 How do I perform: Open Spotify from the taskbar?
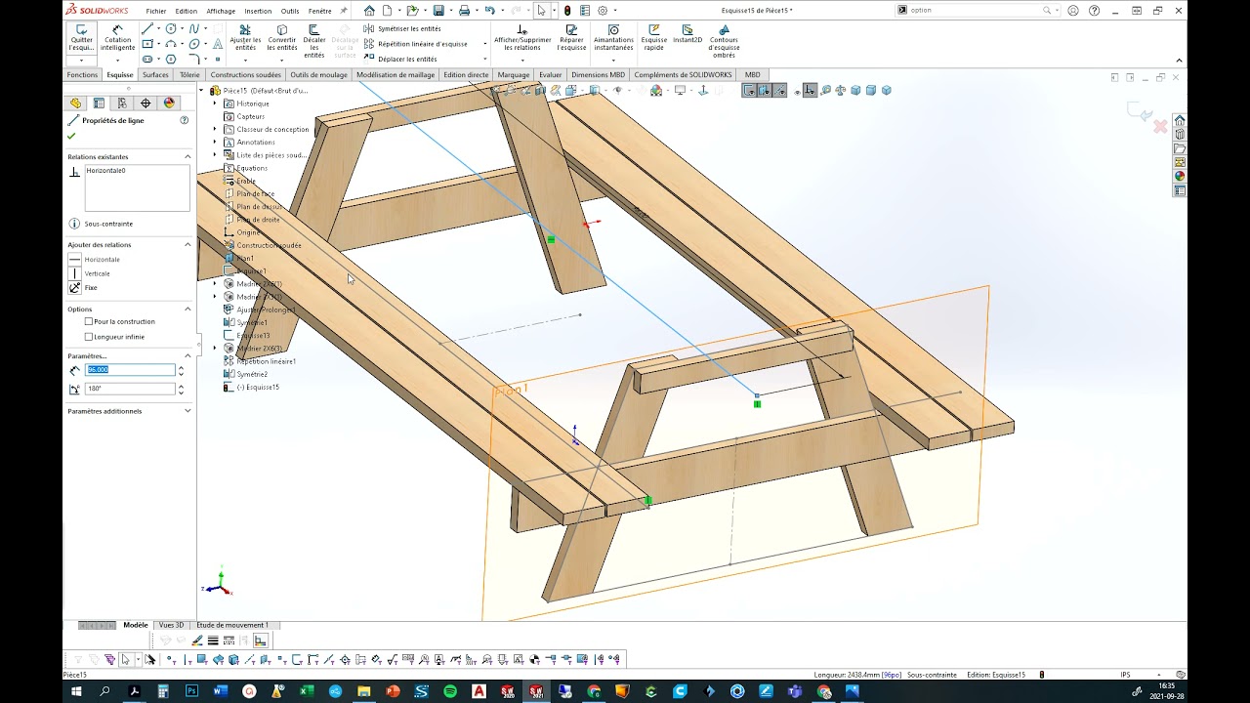tap(450, 691)
